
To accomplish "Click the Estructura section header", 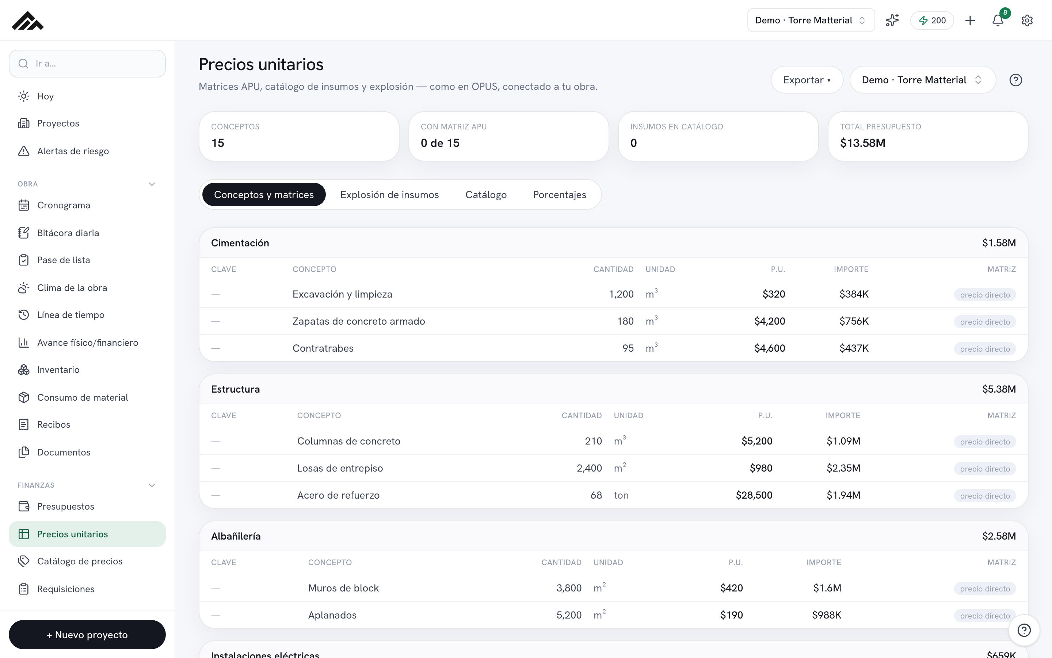I will coord(613,389).
